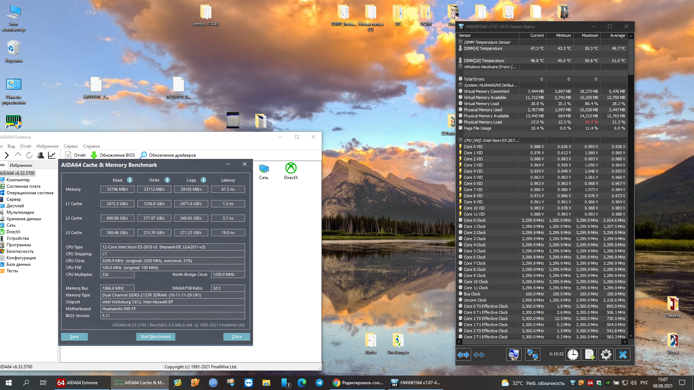Viewport: 694px width, 390px height.
Task: Open Telegram from Windows taskbar
Action: tap(320, 383)
